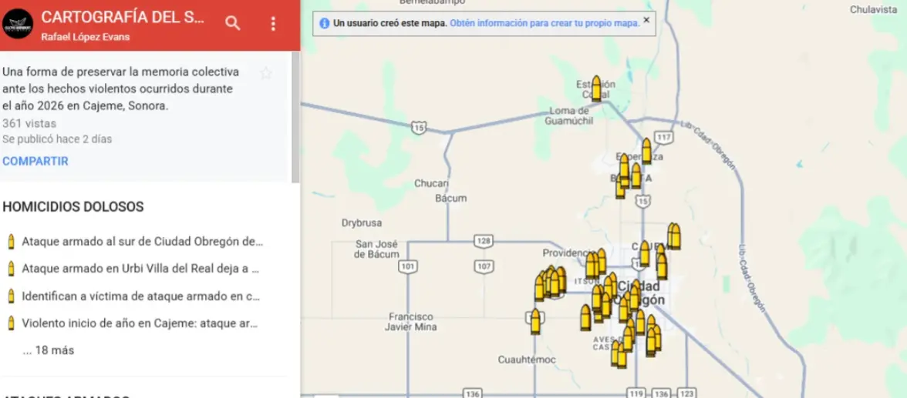Click the Rafael López Evans author name
Viewport: 907px width, 398px height.
coord(85,37)
